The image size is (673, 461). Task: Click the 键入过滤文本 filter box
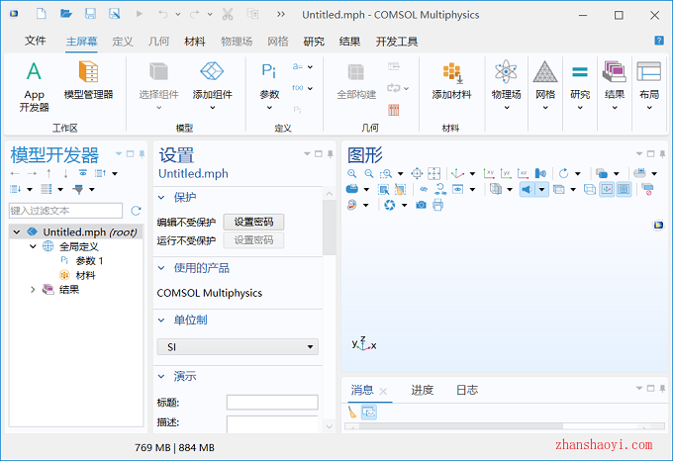65,211
